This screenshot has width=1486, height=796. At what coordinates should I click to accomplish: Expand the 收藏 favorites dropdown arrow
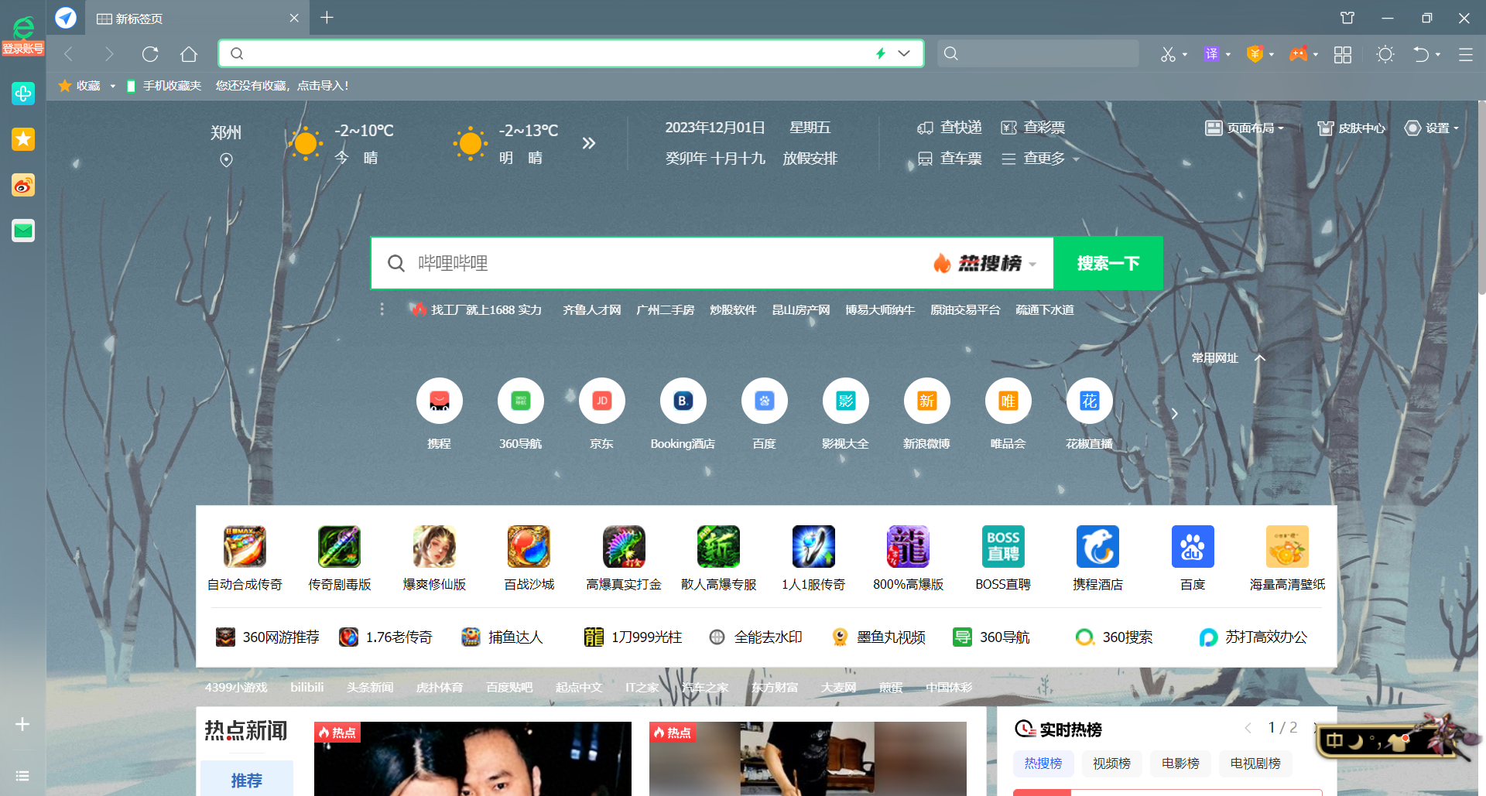coord(113,86)
